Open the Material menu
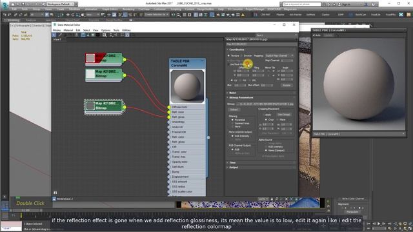 pyautogui.click(x=68, y=30)
